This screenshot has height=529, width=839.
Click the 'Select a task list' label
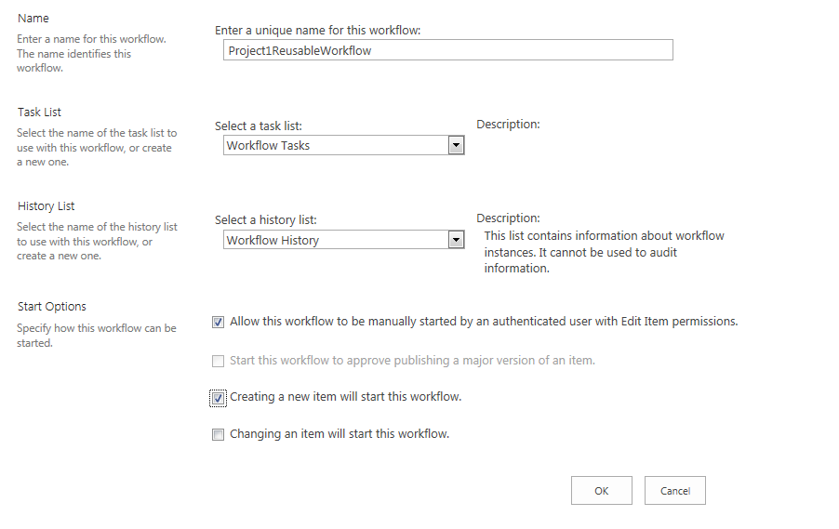coord(259,126)
